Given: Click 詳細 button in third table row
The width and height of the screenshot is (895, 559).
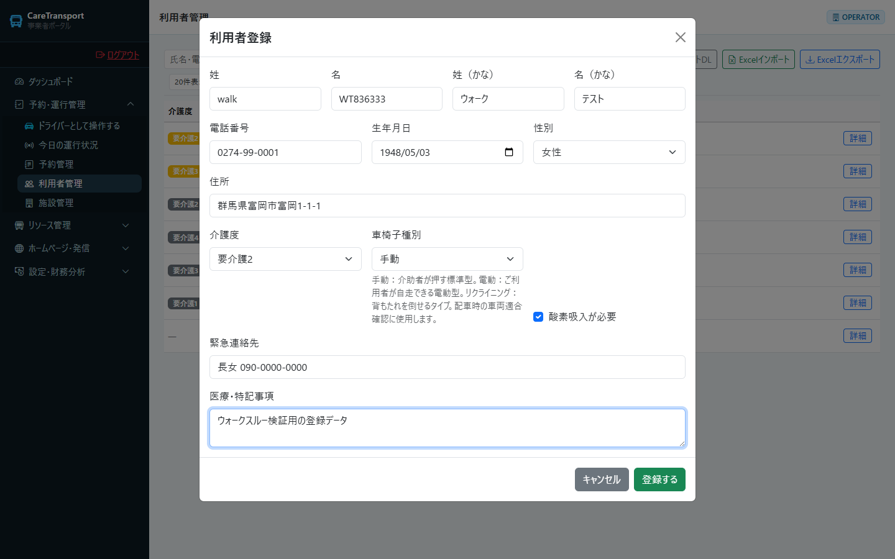Looking at the screenshot, I should [x=858, y=204].
